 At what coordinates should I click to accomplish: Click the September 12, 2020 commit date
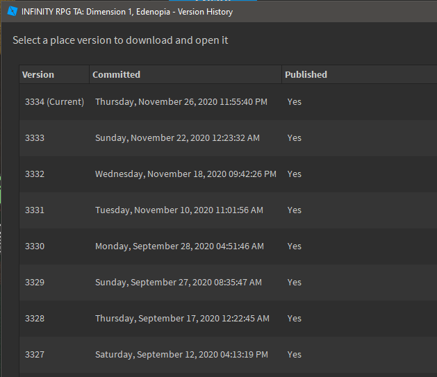tap(181, 355)
